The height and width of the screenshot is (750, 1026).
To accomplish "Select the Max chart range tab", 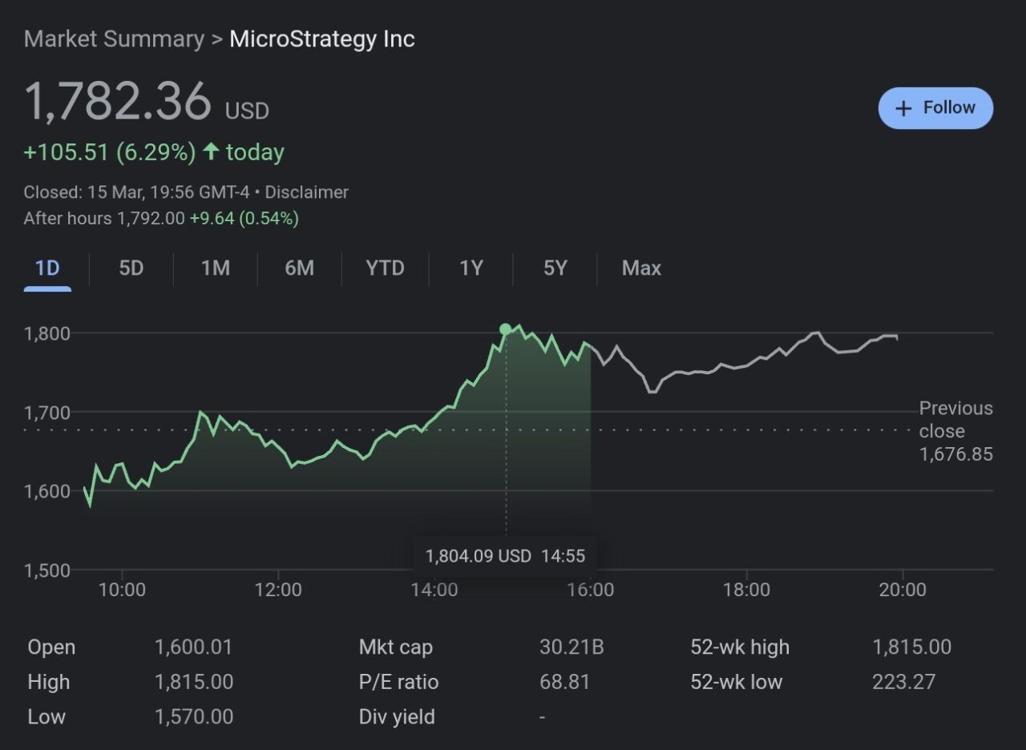I will coord(641,268).
